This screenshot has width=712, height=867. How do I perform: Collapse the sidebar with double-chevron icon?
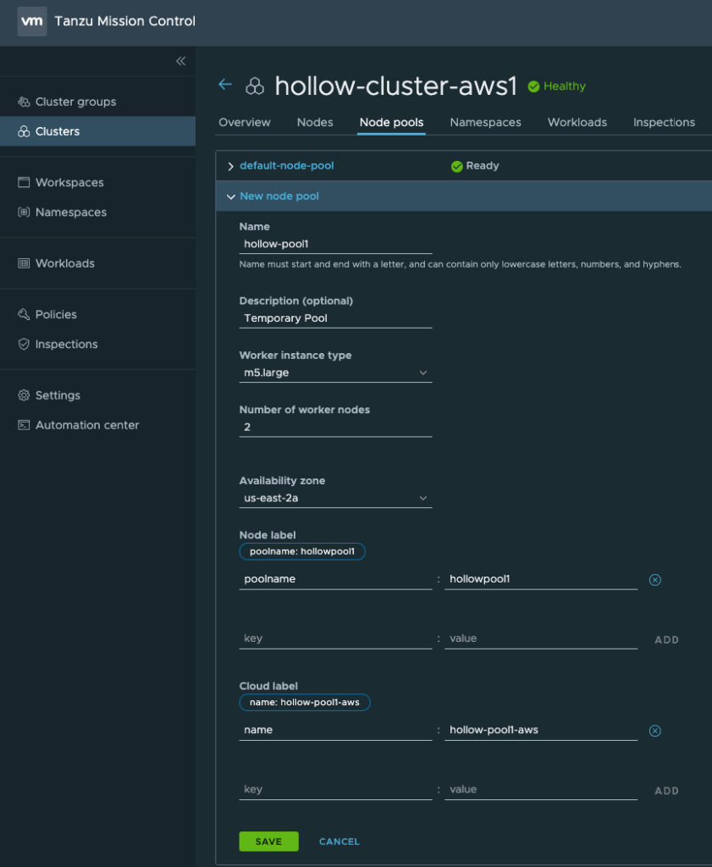(x=180, y=61)
